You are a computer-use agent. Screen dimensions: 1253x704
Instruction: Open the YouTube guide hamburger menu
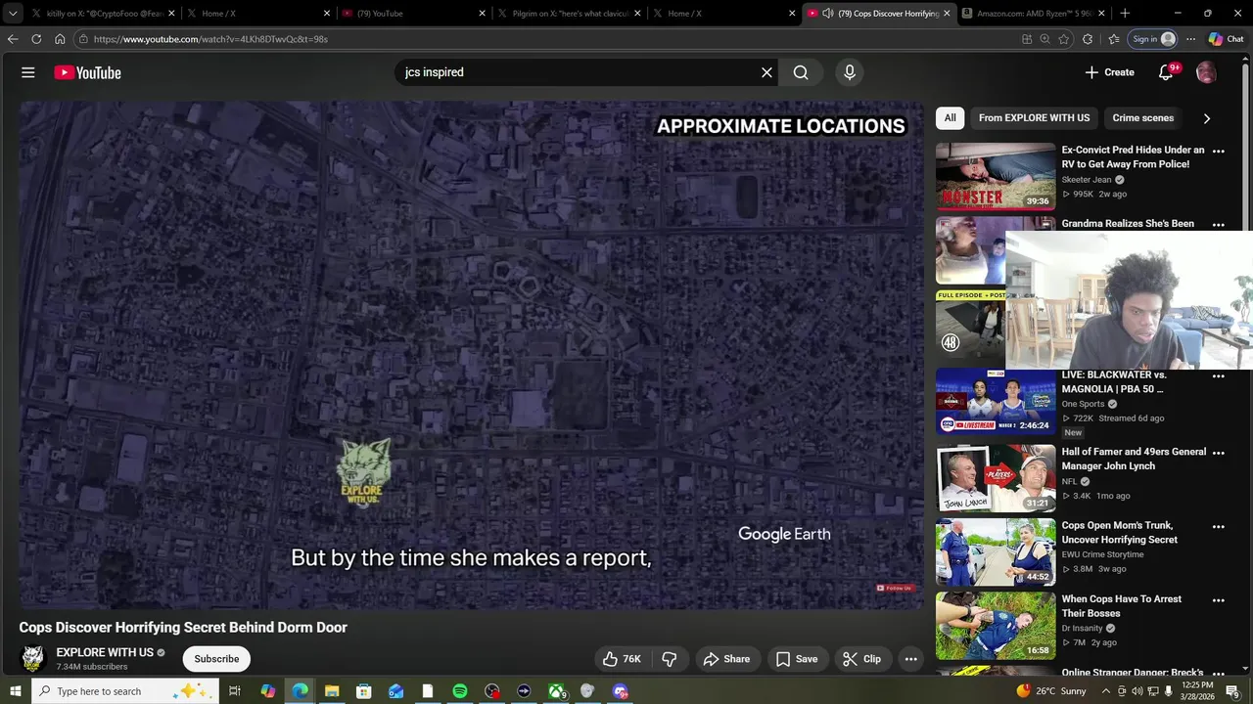pos(28,72)
